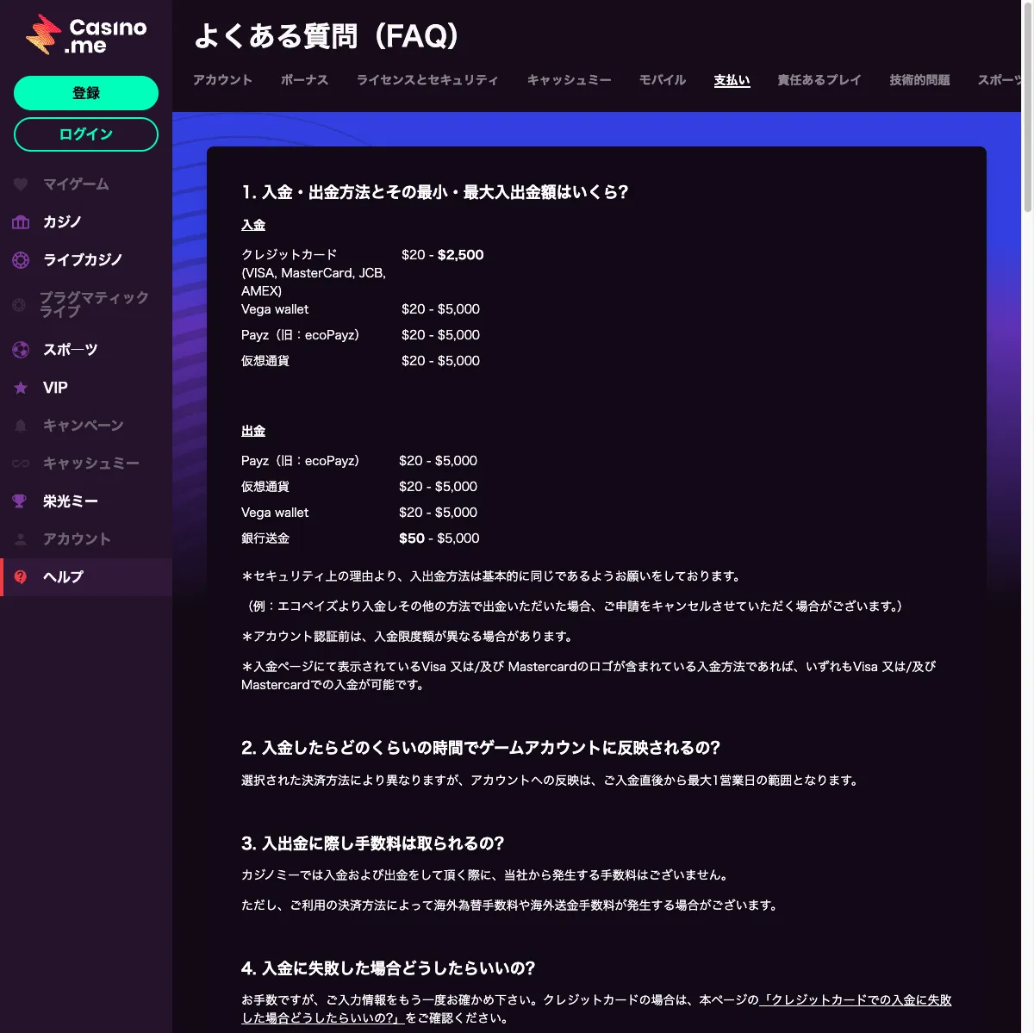Open カジノ in the sidebar
The width and height of the screenshot is (1034, 1033).
(86, 222)
